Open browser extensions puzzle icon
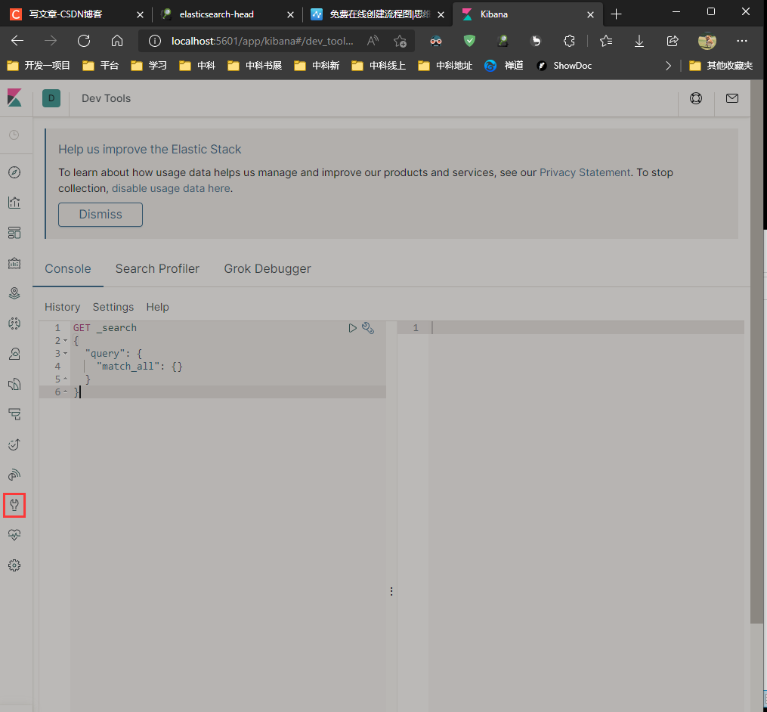767x712 pixels. (569, 41)
